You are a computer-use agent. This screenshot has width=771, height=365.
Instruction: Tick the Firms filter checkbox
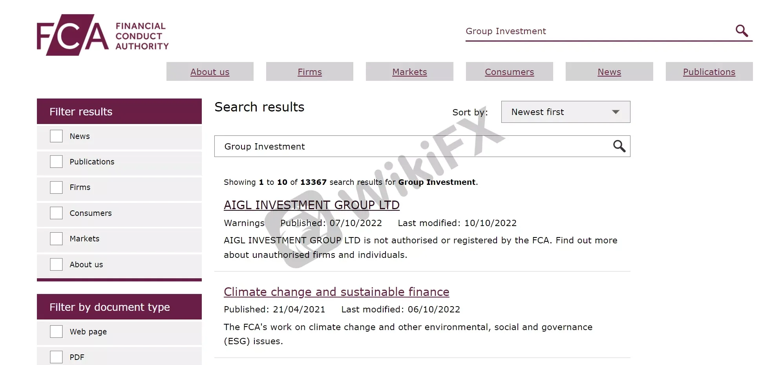[56, 187]
